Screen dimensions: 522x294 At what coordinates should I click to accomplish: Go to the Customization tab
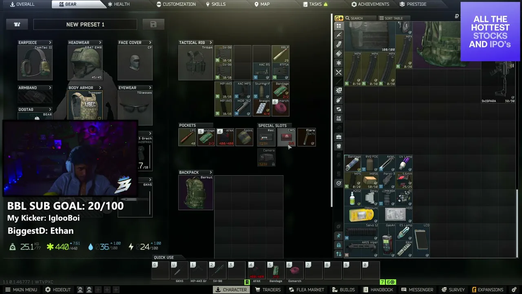(176, 4)
